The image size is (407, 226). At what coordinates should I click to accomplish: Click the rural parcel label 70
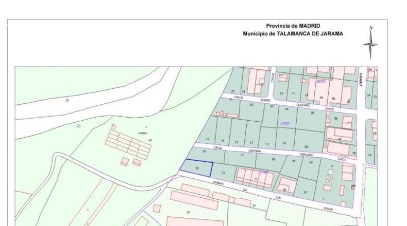tap(66, 101)
